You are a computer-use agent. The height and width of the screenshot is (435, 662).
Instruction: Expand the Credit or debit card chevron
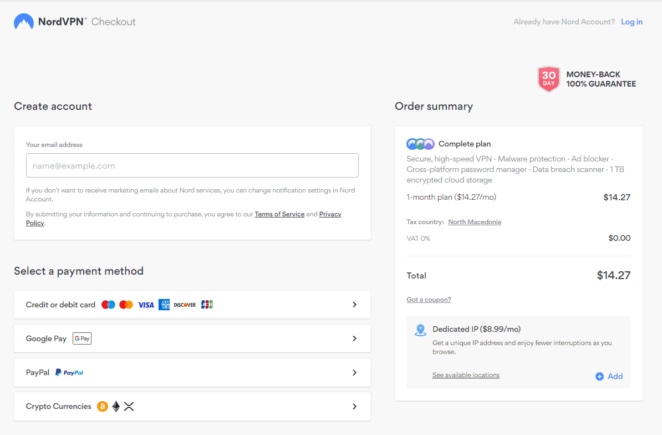(355, 305)
